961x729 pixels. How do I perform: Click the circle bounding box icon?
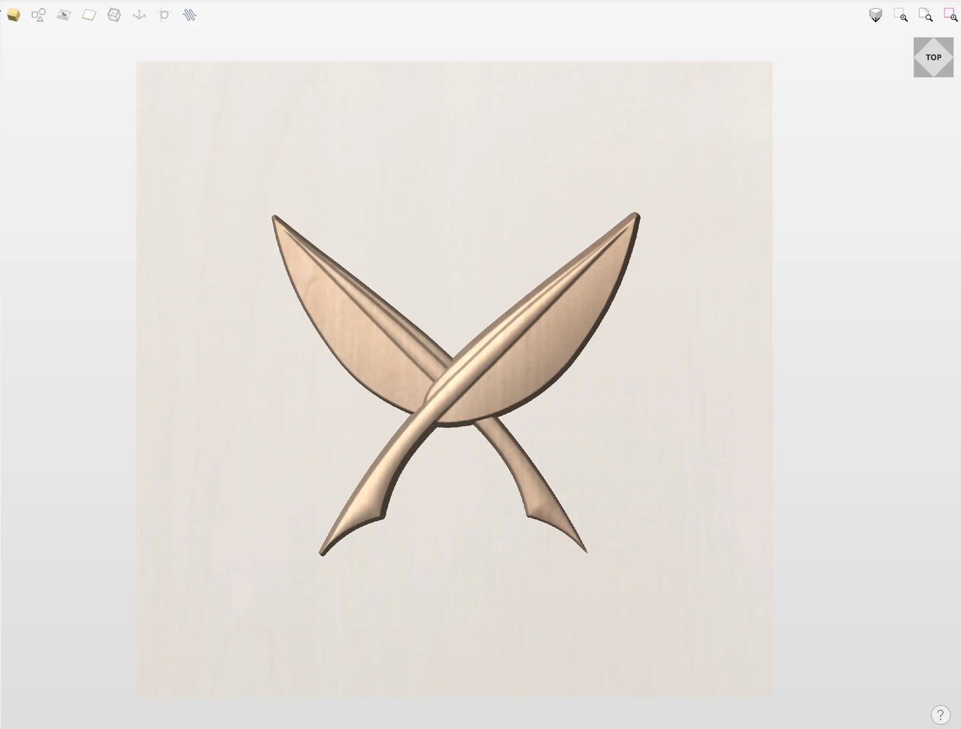[164, 15]
